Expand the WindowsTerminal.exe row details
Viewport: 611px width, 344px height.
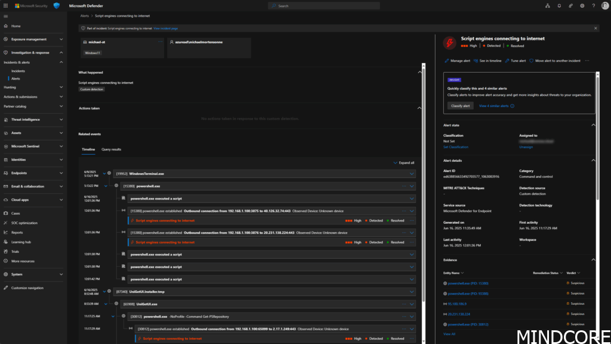[412, 174]
